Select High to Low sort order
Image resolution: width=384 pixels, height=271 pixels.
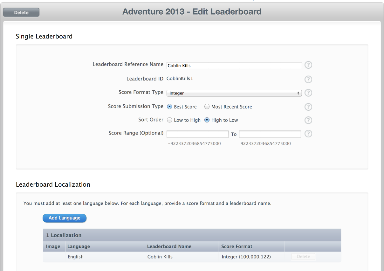point(207,120)
